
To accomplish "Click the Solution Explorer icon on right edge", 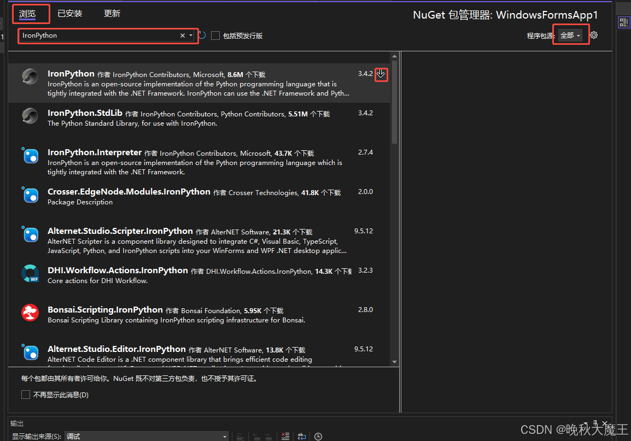I will [x=624, y=22].
